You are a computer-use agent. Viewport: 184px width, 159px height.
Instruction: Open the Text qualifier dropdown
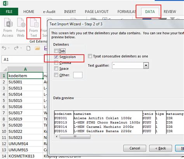click(x=146, y=65)
